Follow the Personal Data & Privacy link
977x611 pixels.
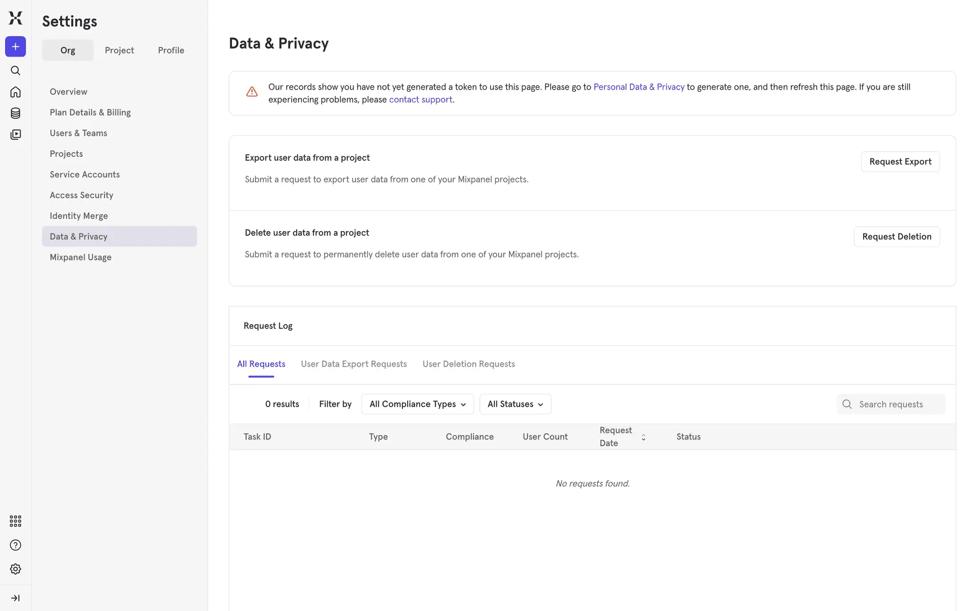click(639, 87)
